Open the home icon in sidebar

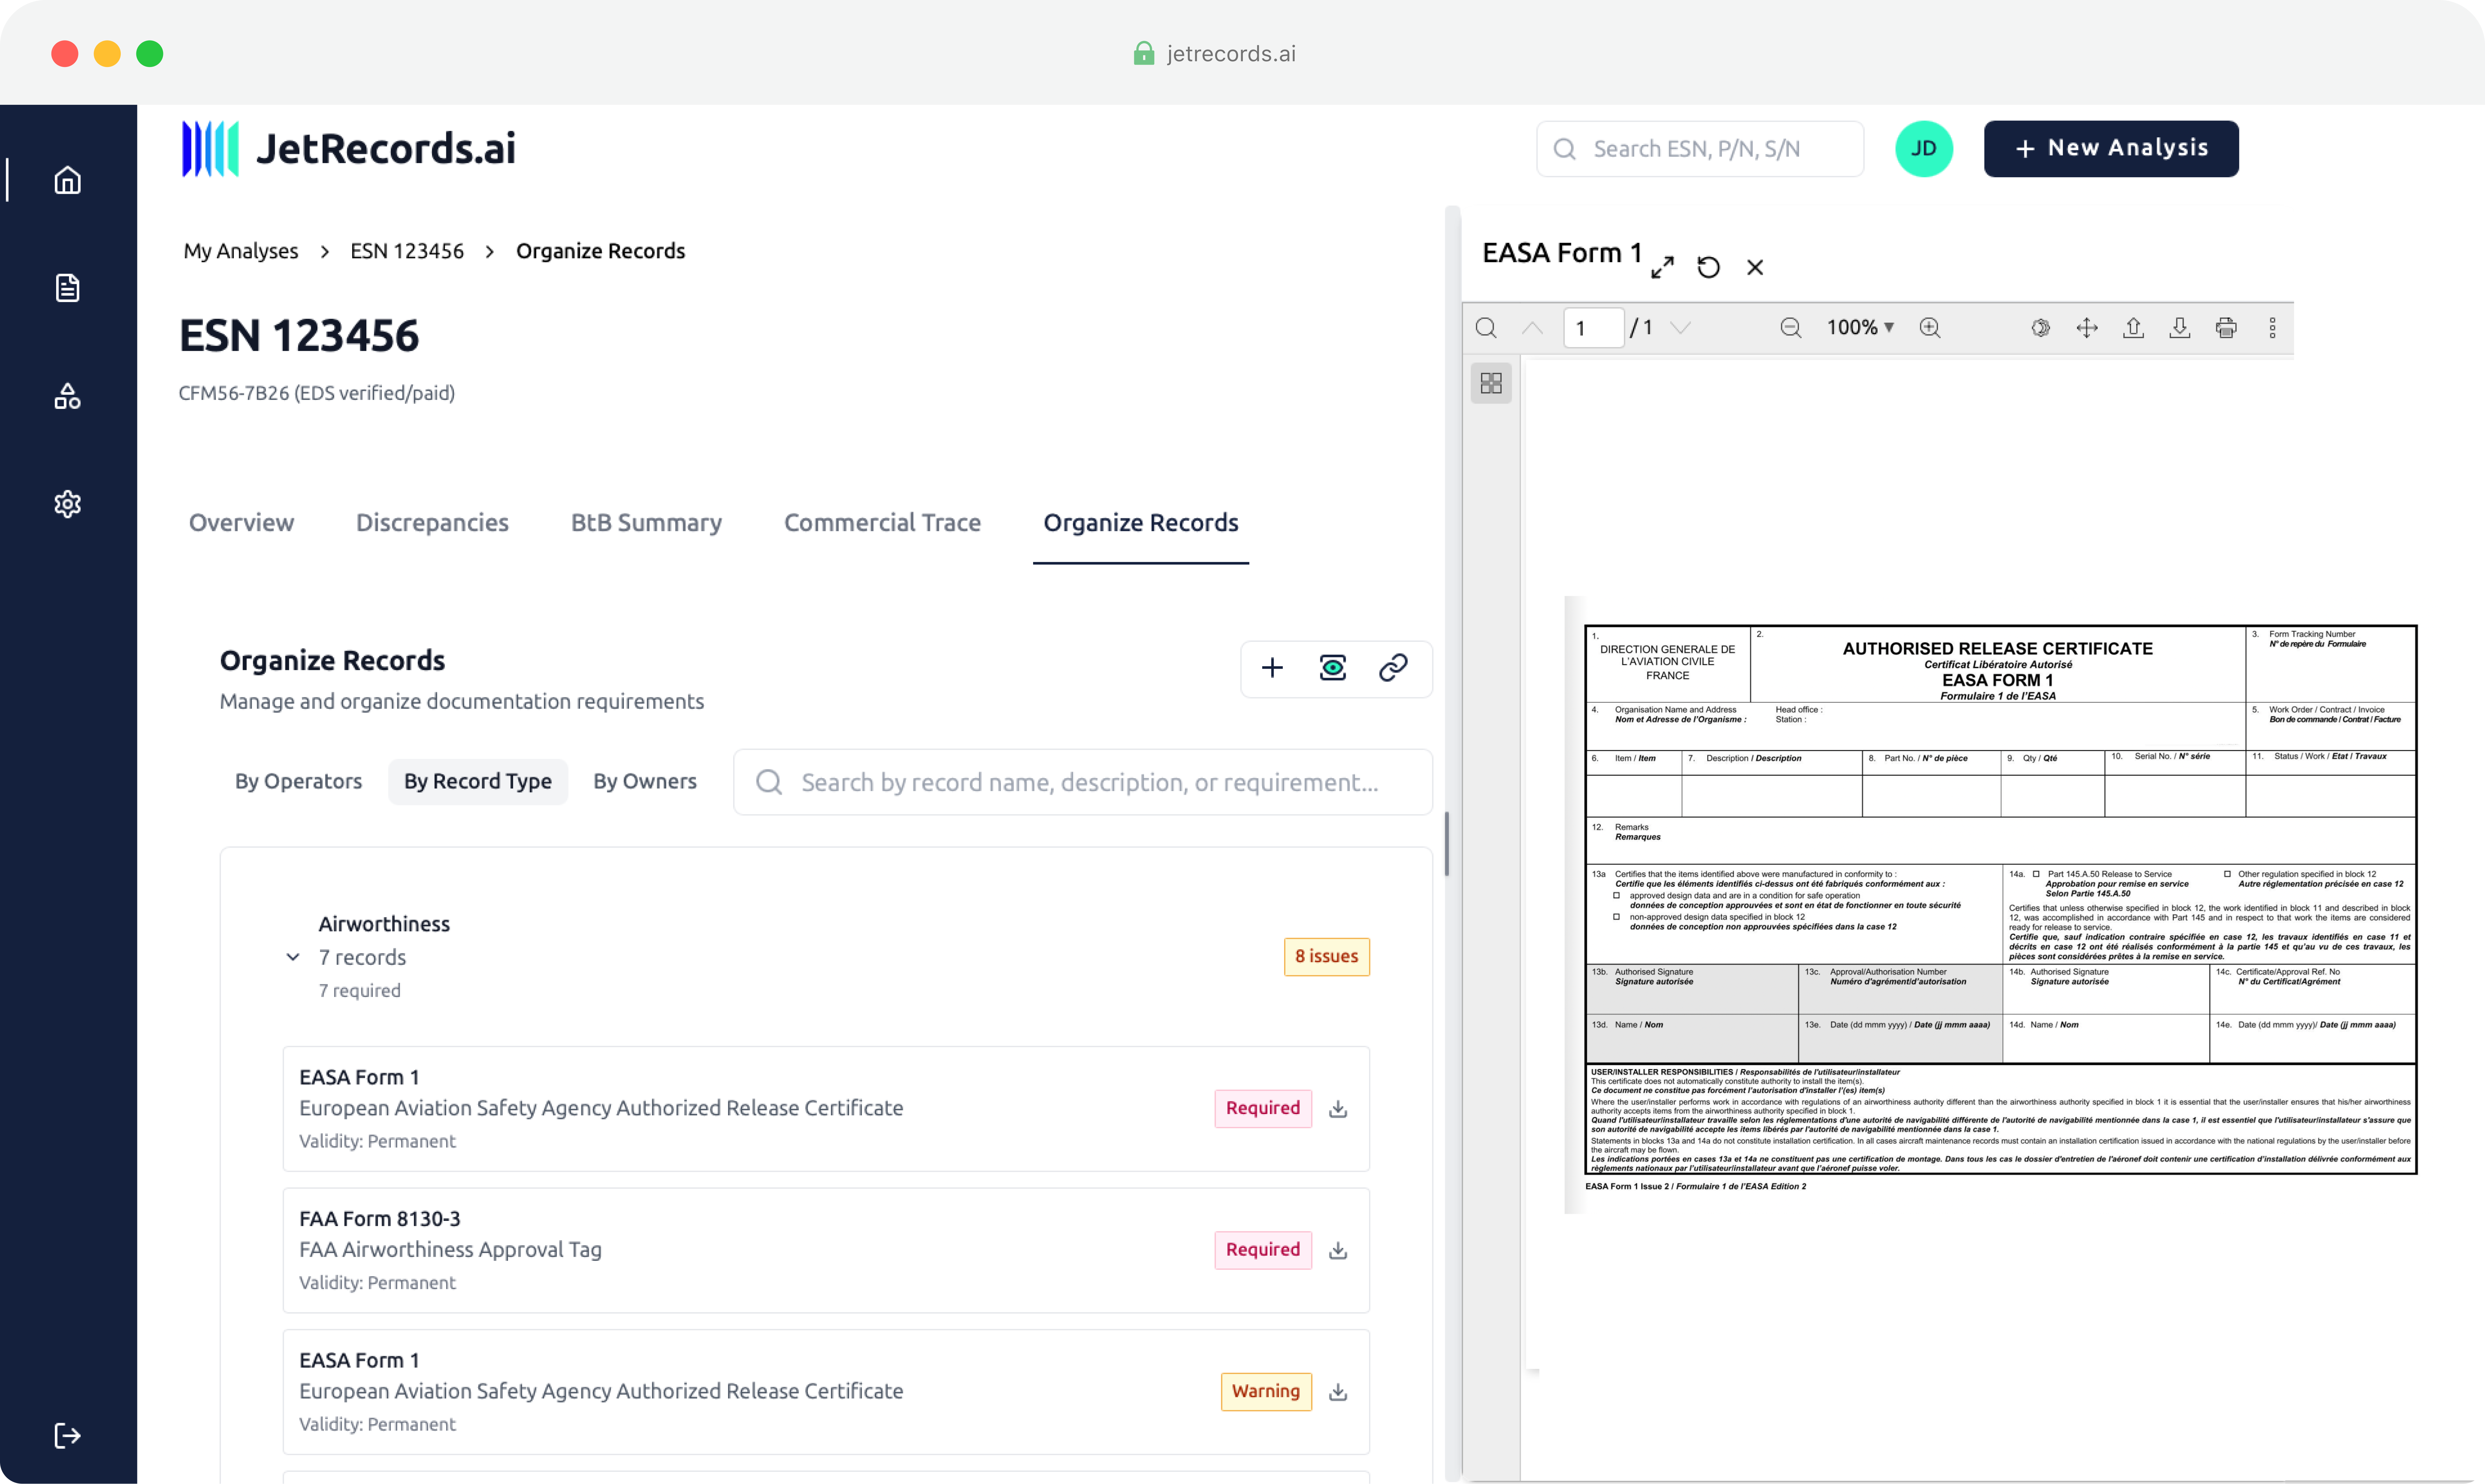click(67, 180)
